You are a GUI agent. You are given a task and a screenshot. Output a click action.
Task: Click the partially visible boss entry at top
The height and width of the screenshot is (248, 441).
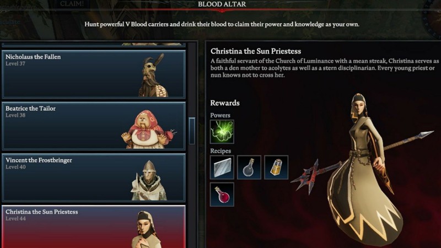click(94, 45)
